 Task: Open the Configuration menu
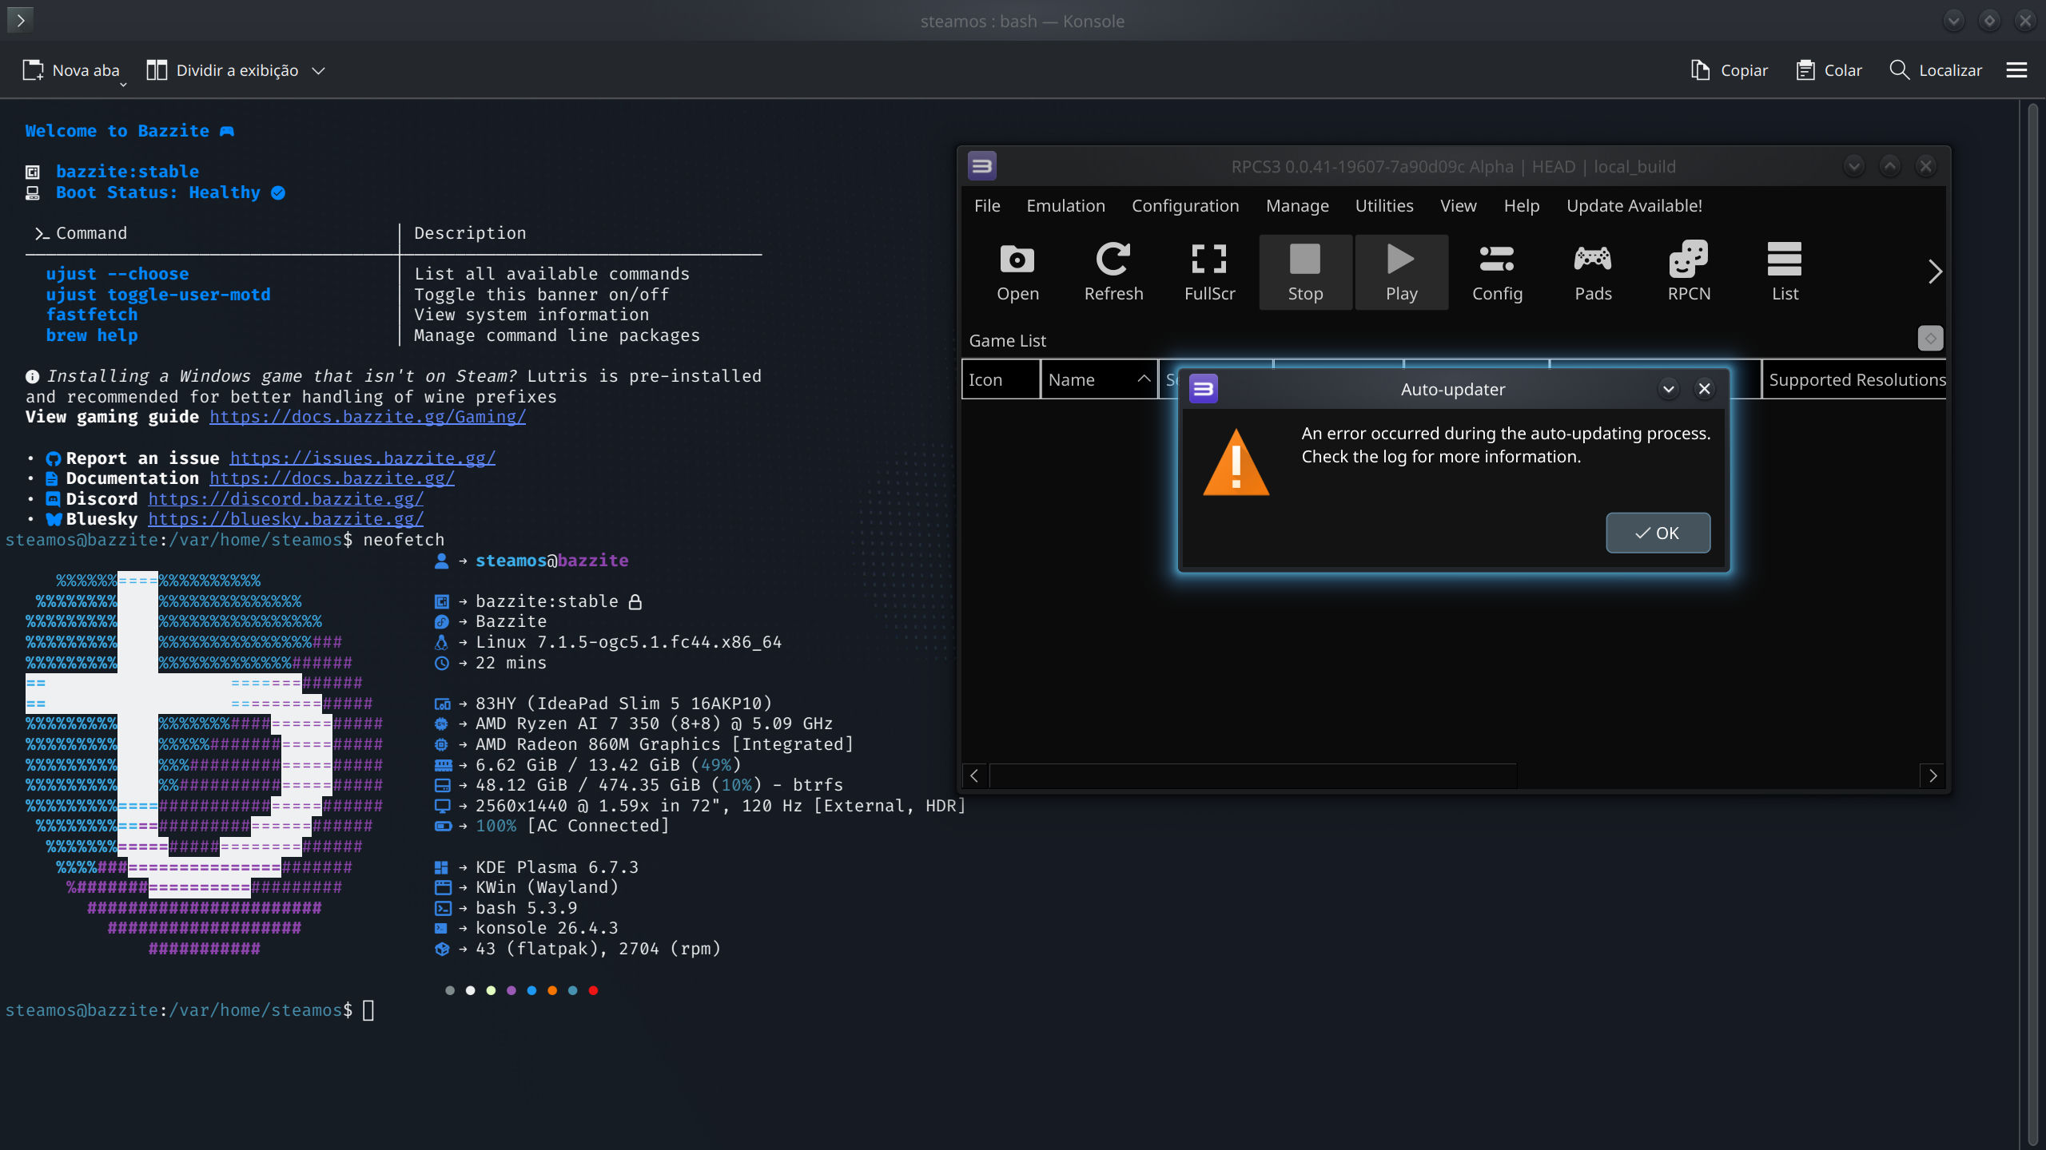click(1185, 205)
